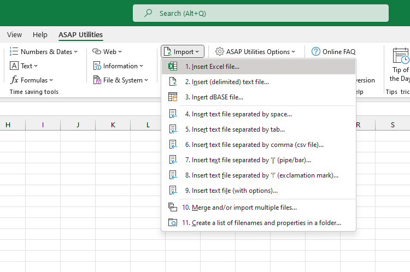Open the Help tab
This screenshot has height=272, width=410.
coord(40,34)
